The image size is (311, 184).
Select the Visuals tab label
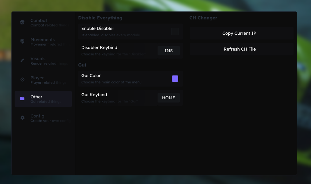tap(38, 59)
